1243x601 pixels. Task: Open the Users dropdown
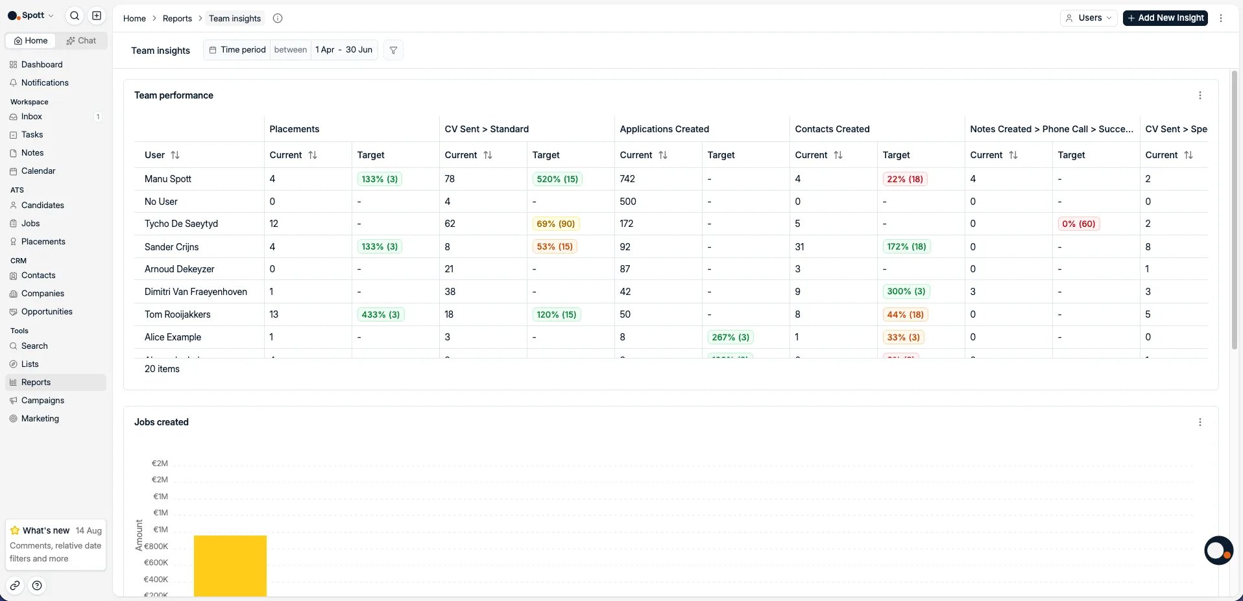pos(1089,18)
